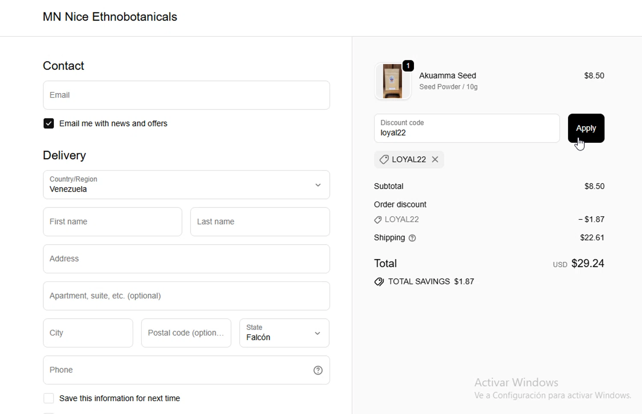The height and width of the screenshot is (414, 642).
Task: Click the Subtotal $8.50 amount
Action: (594, 186)
